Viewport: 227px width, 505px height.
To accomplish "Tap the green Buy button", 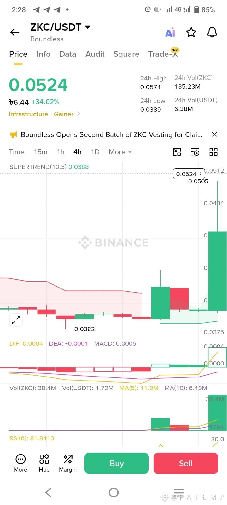I will pyautogui.click(x=117, y=463).
